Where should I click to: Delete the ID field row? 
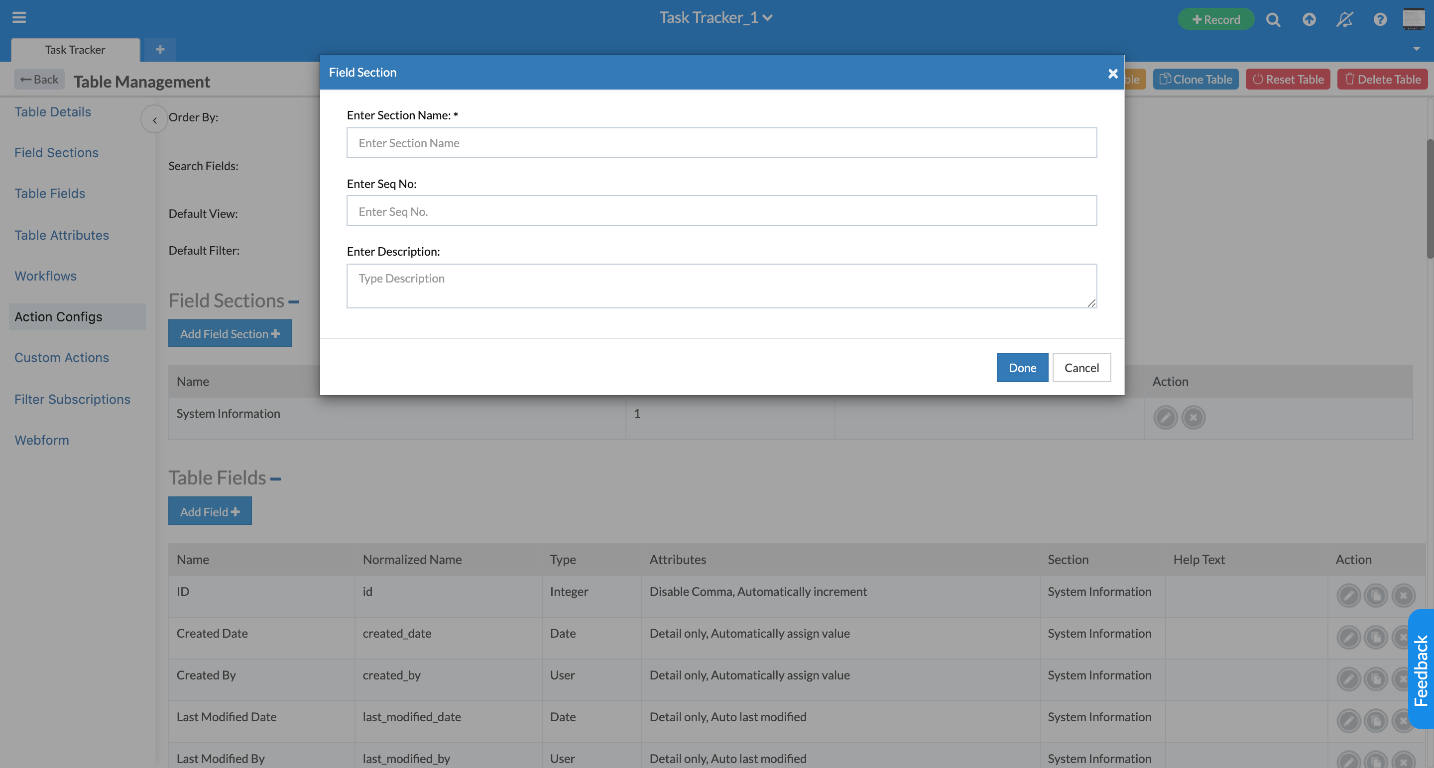tap(1404, 595)
